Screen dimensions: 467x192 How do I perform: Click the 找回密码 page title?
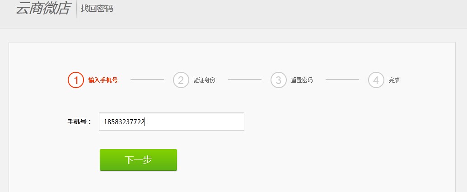97,8
